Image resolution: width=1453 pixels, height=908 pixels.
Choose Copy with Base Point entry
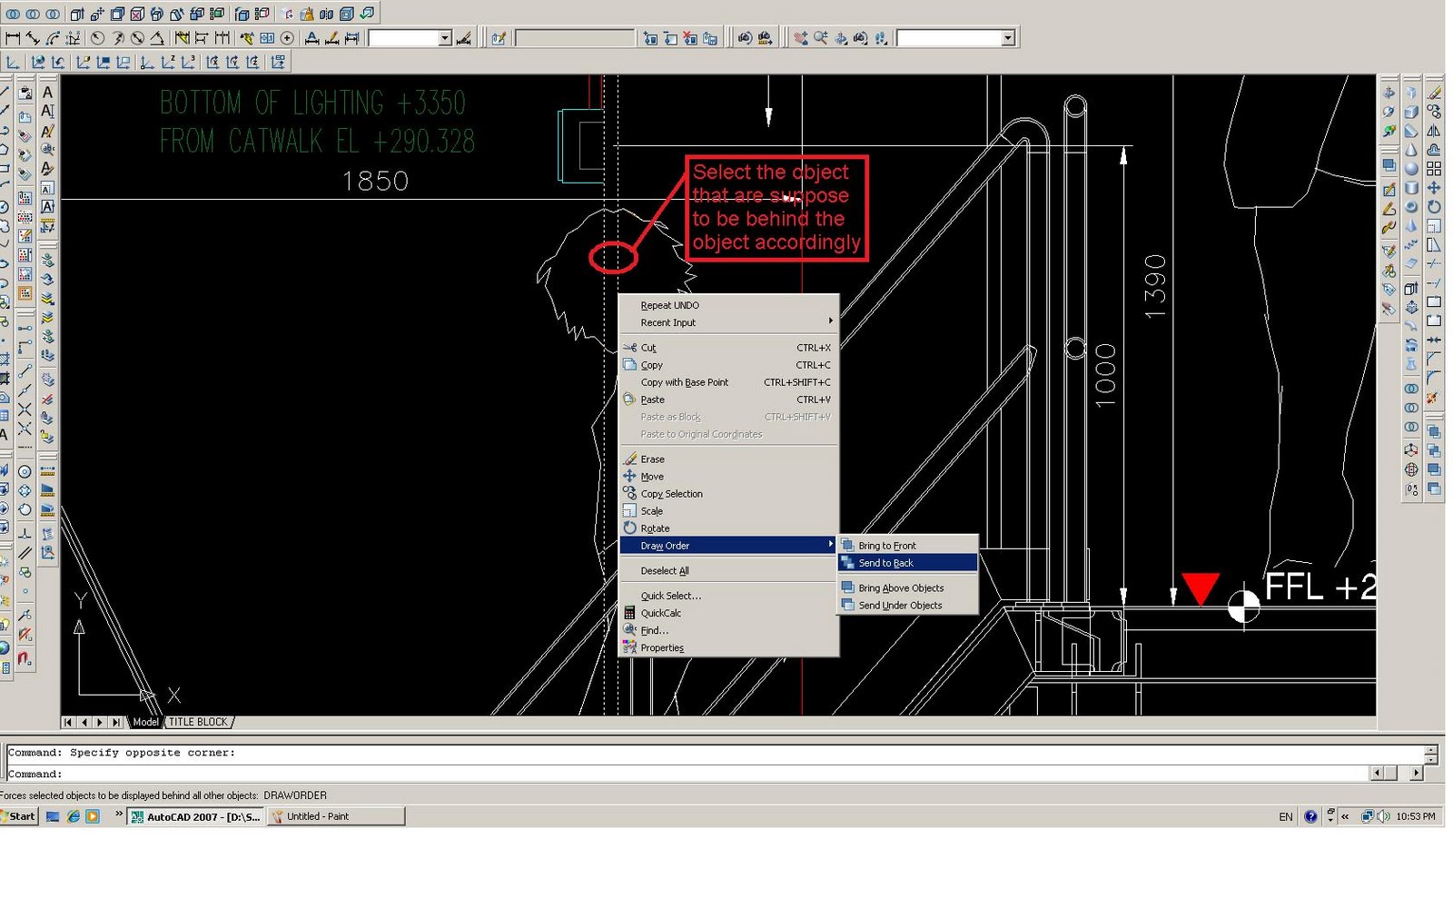(728, 382)
